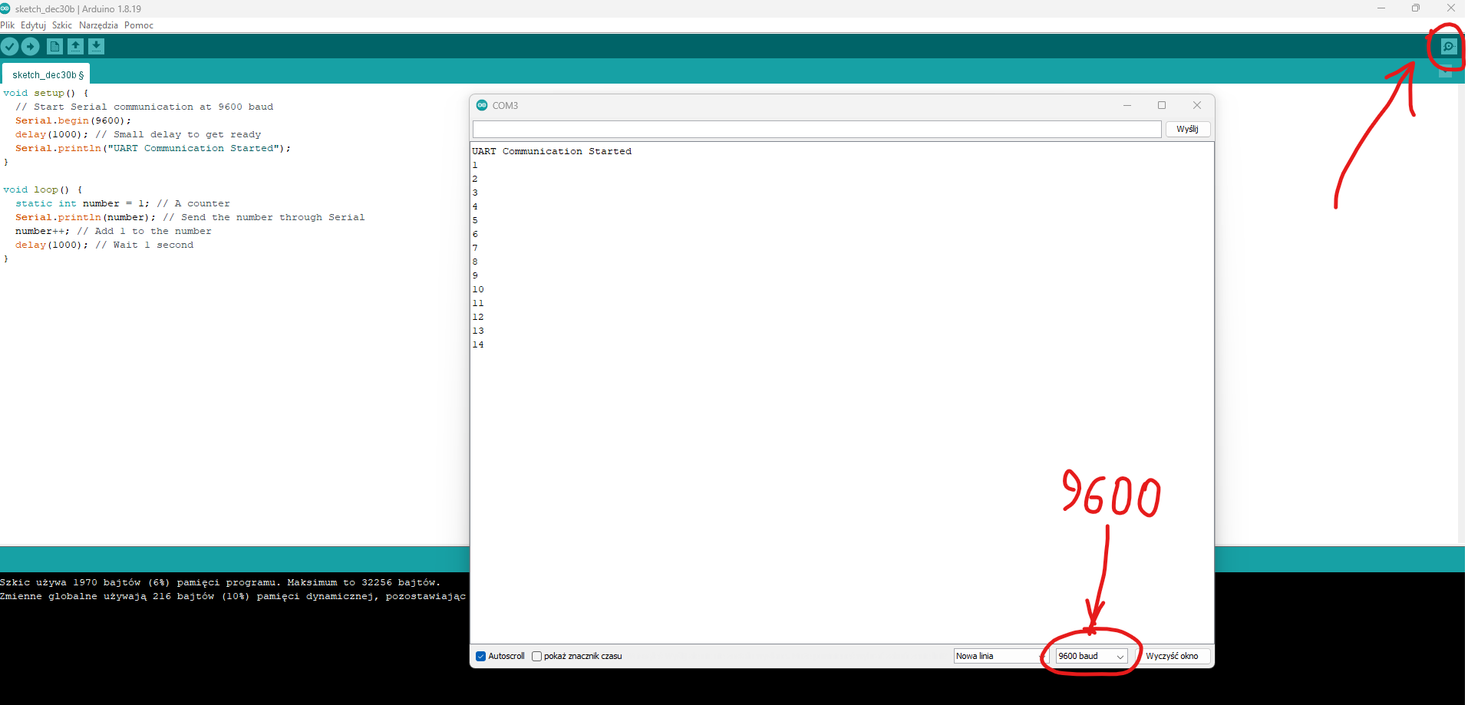This screenshot has width=1468, height=705.
Task: Maximize the COM3 serial monitor window
Action: point(1162,105)
